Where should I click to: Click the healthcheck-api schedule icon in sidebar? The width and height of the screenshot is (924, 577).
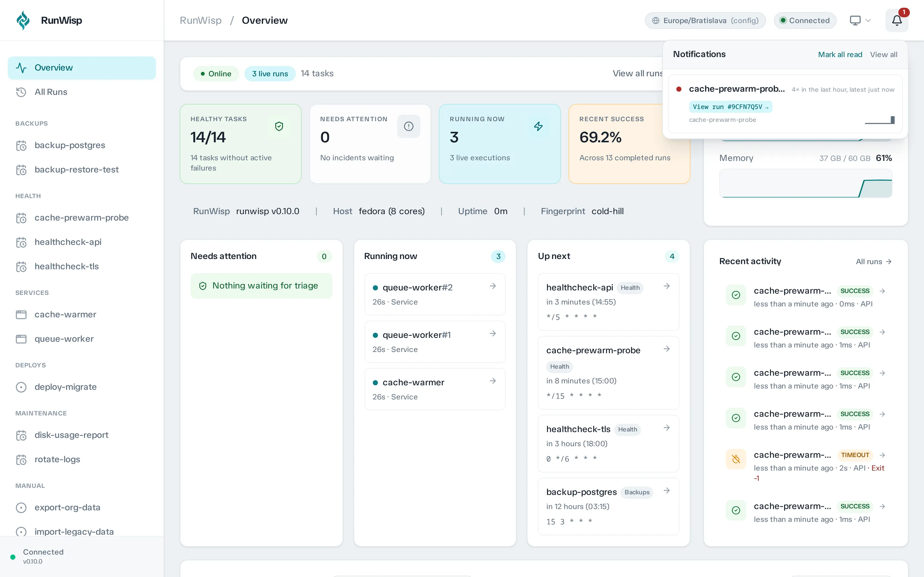point(21,242)
